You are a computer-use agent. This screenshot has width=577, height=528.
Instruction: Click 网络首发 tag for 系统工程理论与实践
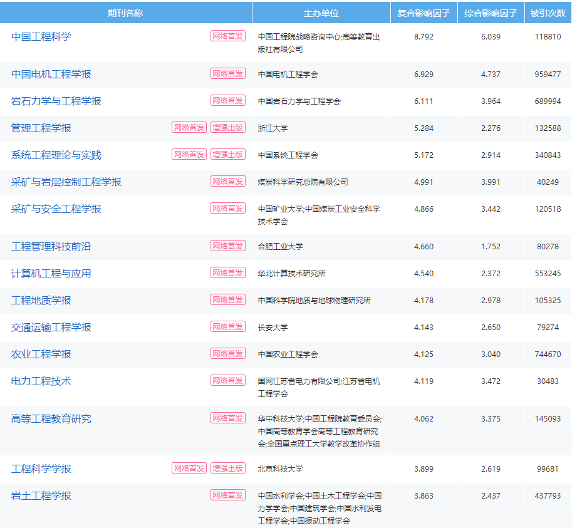point(189,154)
